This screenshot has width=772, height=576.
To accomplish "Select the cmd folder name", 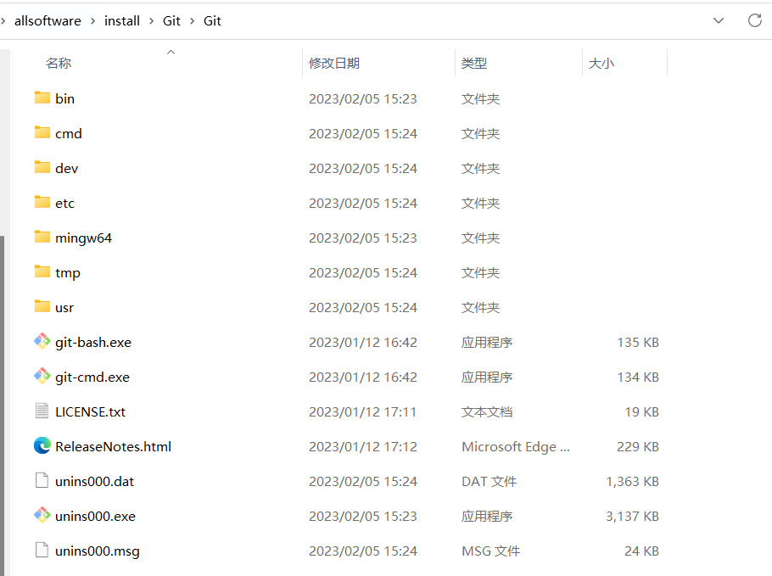I will point(69,134).
